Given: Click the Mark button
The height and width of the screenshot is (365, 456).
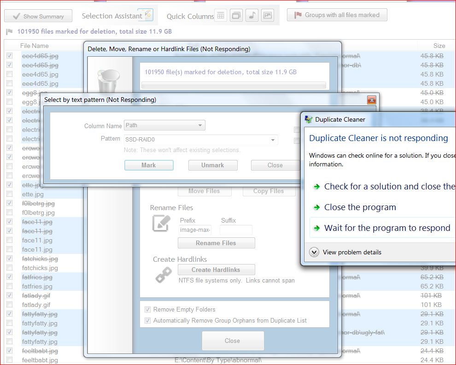Looking at the screenshot, I should [x=149, y=165].
